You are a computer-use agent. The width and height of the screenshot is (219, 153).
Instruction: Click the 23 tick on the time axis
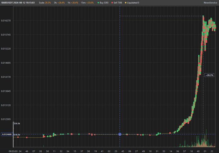tap(116, 151)
